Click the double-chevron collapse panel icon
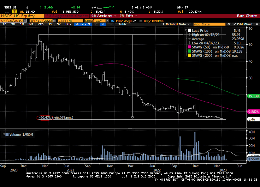This screenshot has width=260, height=187. click(229, 24)
